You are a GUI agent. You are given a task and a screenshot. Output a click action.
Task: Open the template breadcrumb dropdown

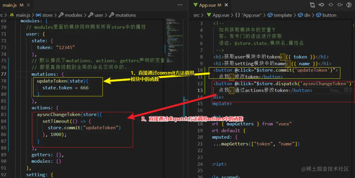click(x=283, y=15)
